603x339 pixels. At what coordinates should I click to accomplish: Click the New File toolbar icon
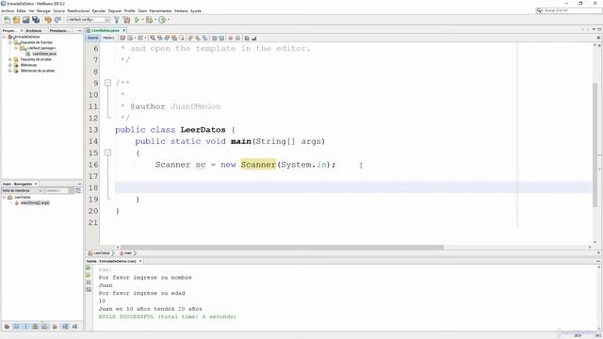[7, 20]
